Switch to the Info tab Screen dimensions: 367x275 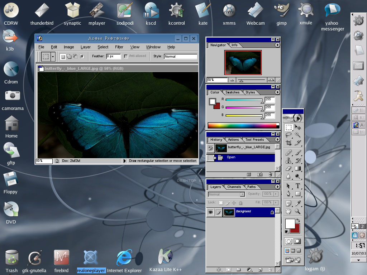point(234,45)
